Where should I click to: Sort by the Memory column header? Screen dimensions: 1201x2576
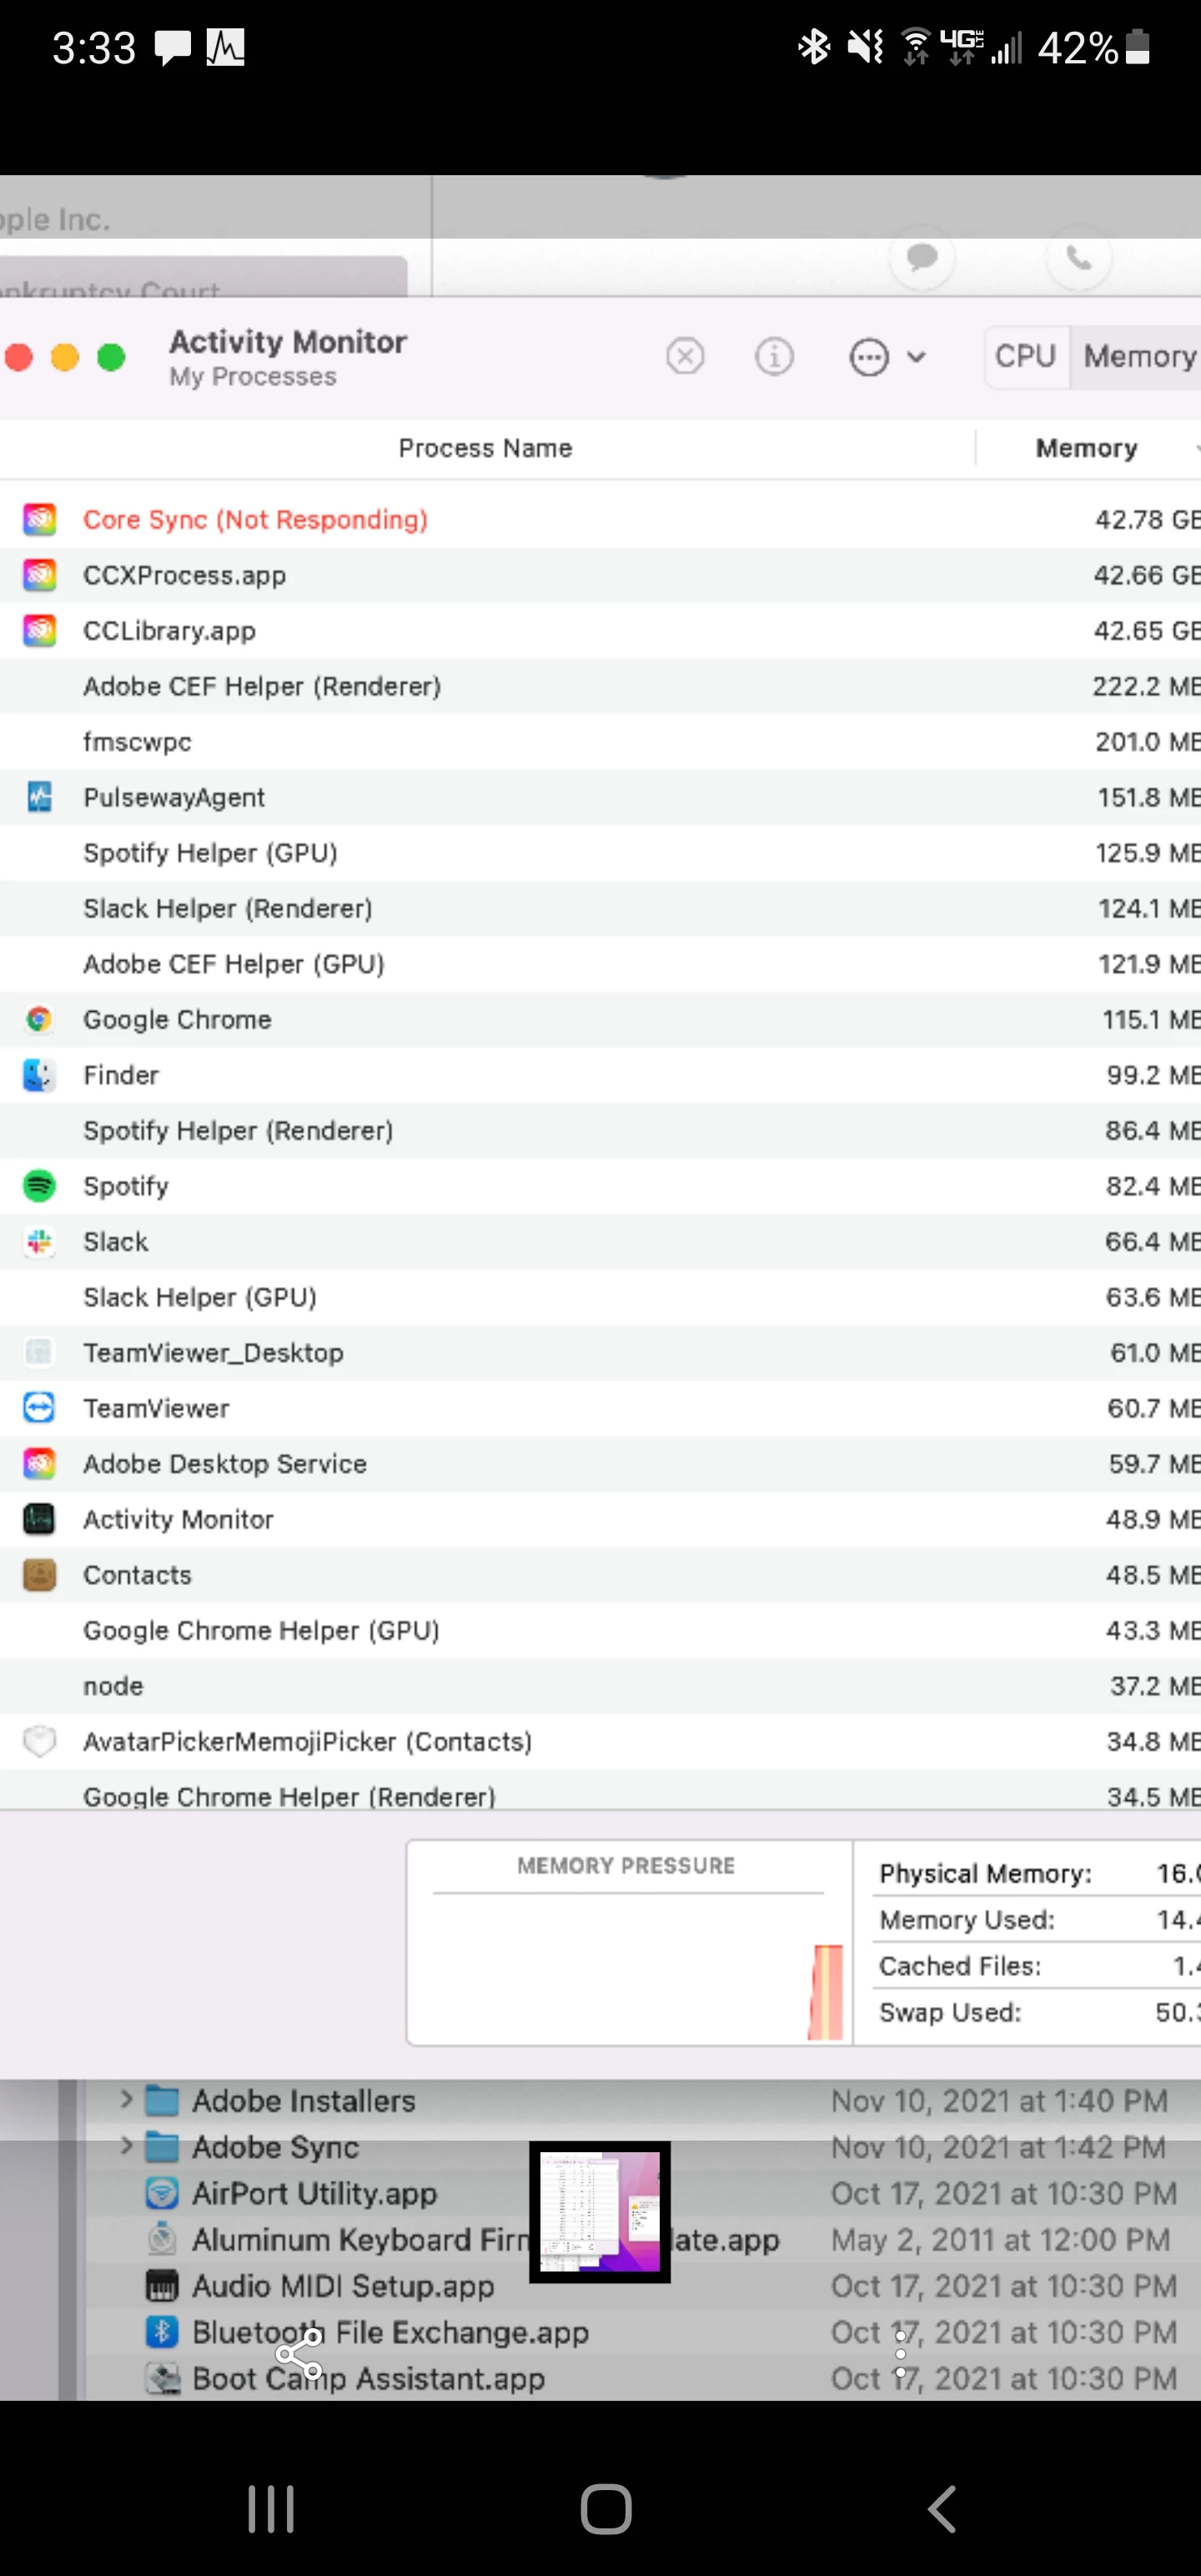click(1086, 448)
